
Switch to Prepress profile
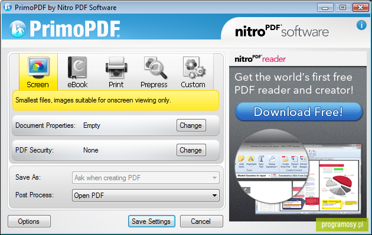tap(154, 72)
